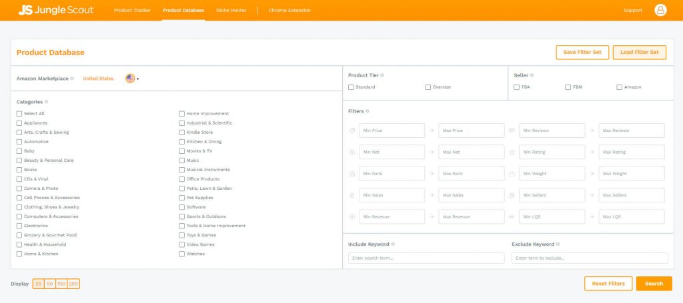Click the Reset Filters button

tap(608, 284)
